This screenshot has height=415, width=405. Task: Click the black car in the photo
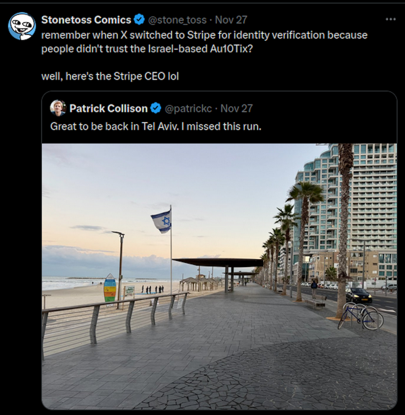pyautogui.click(x=359, y=296)
